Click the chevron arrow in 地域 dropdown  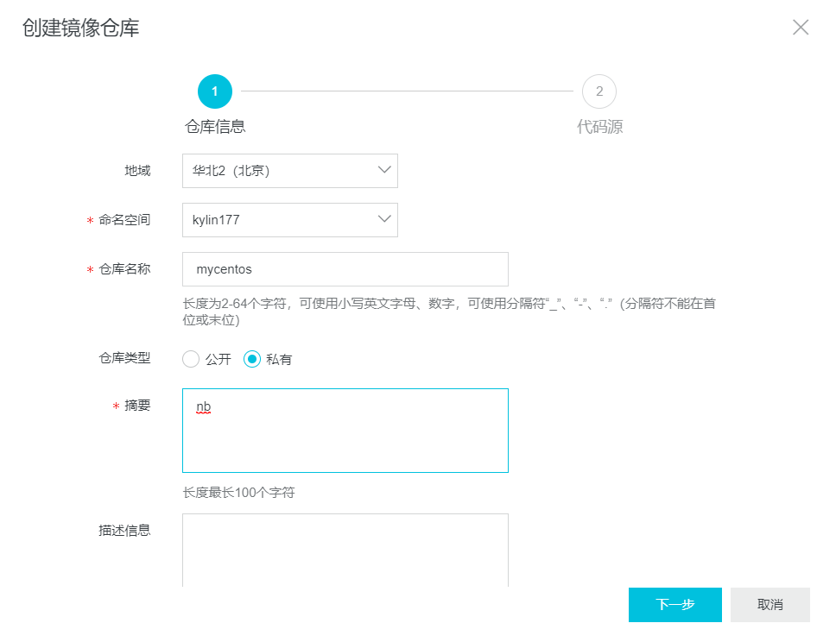click(x=384, y=170)
